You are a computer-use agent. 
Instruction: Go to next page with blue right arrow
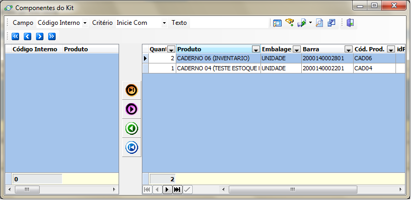pyautogui.click(x=40, y=36)
